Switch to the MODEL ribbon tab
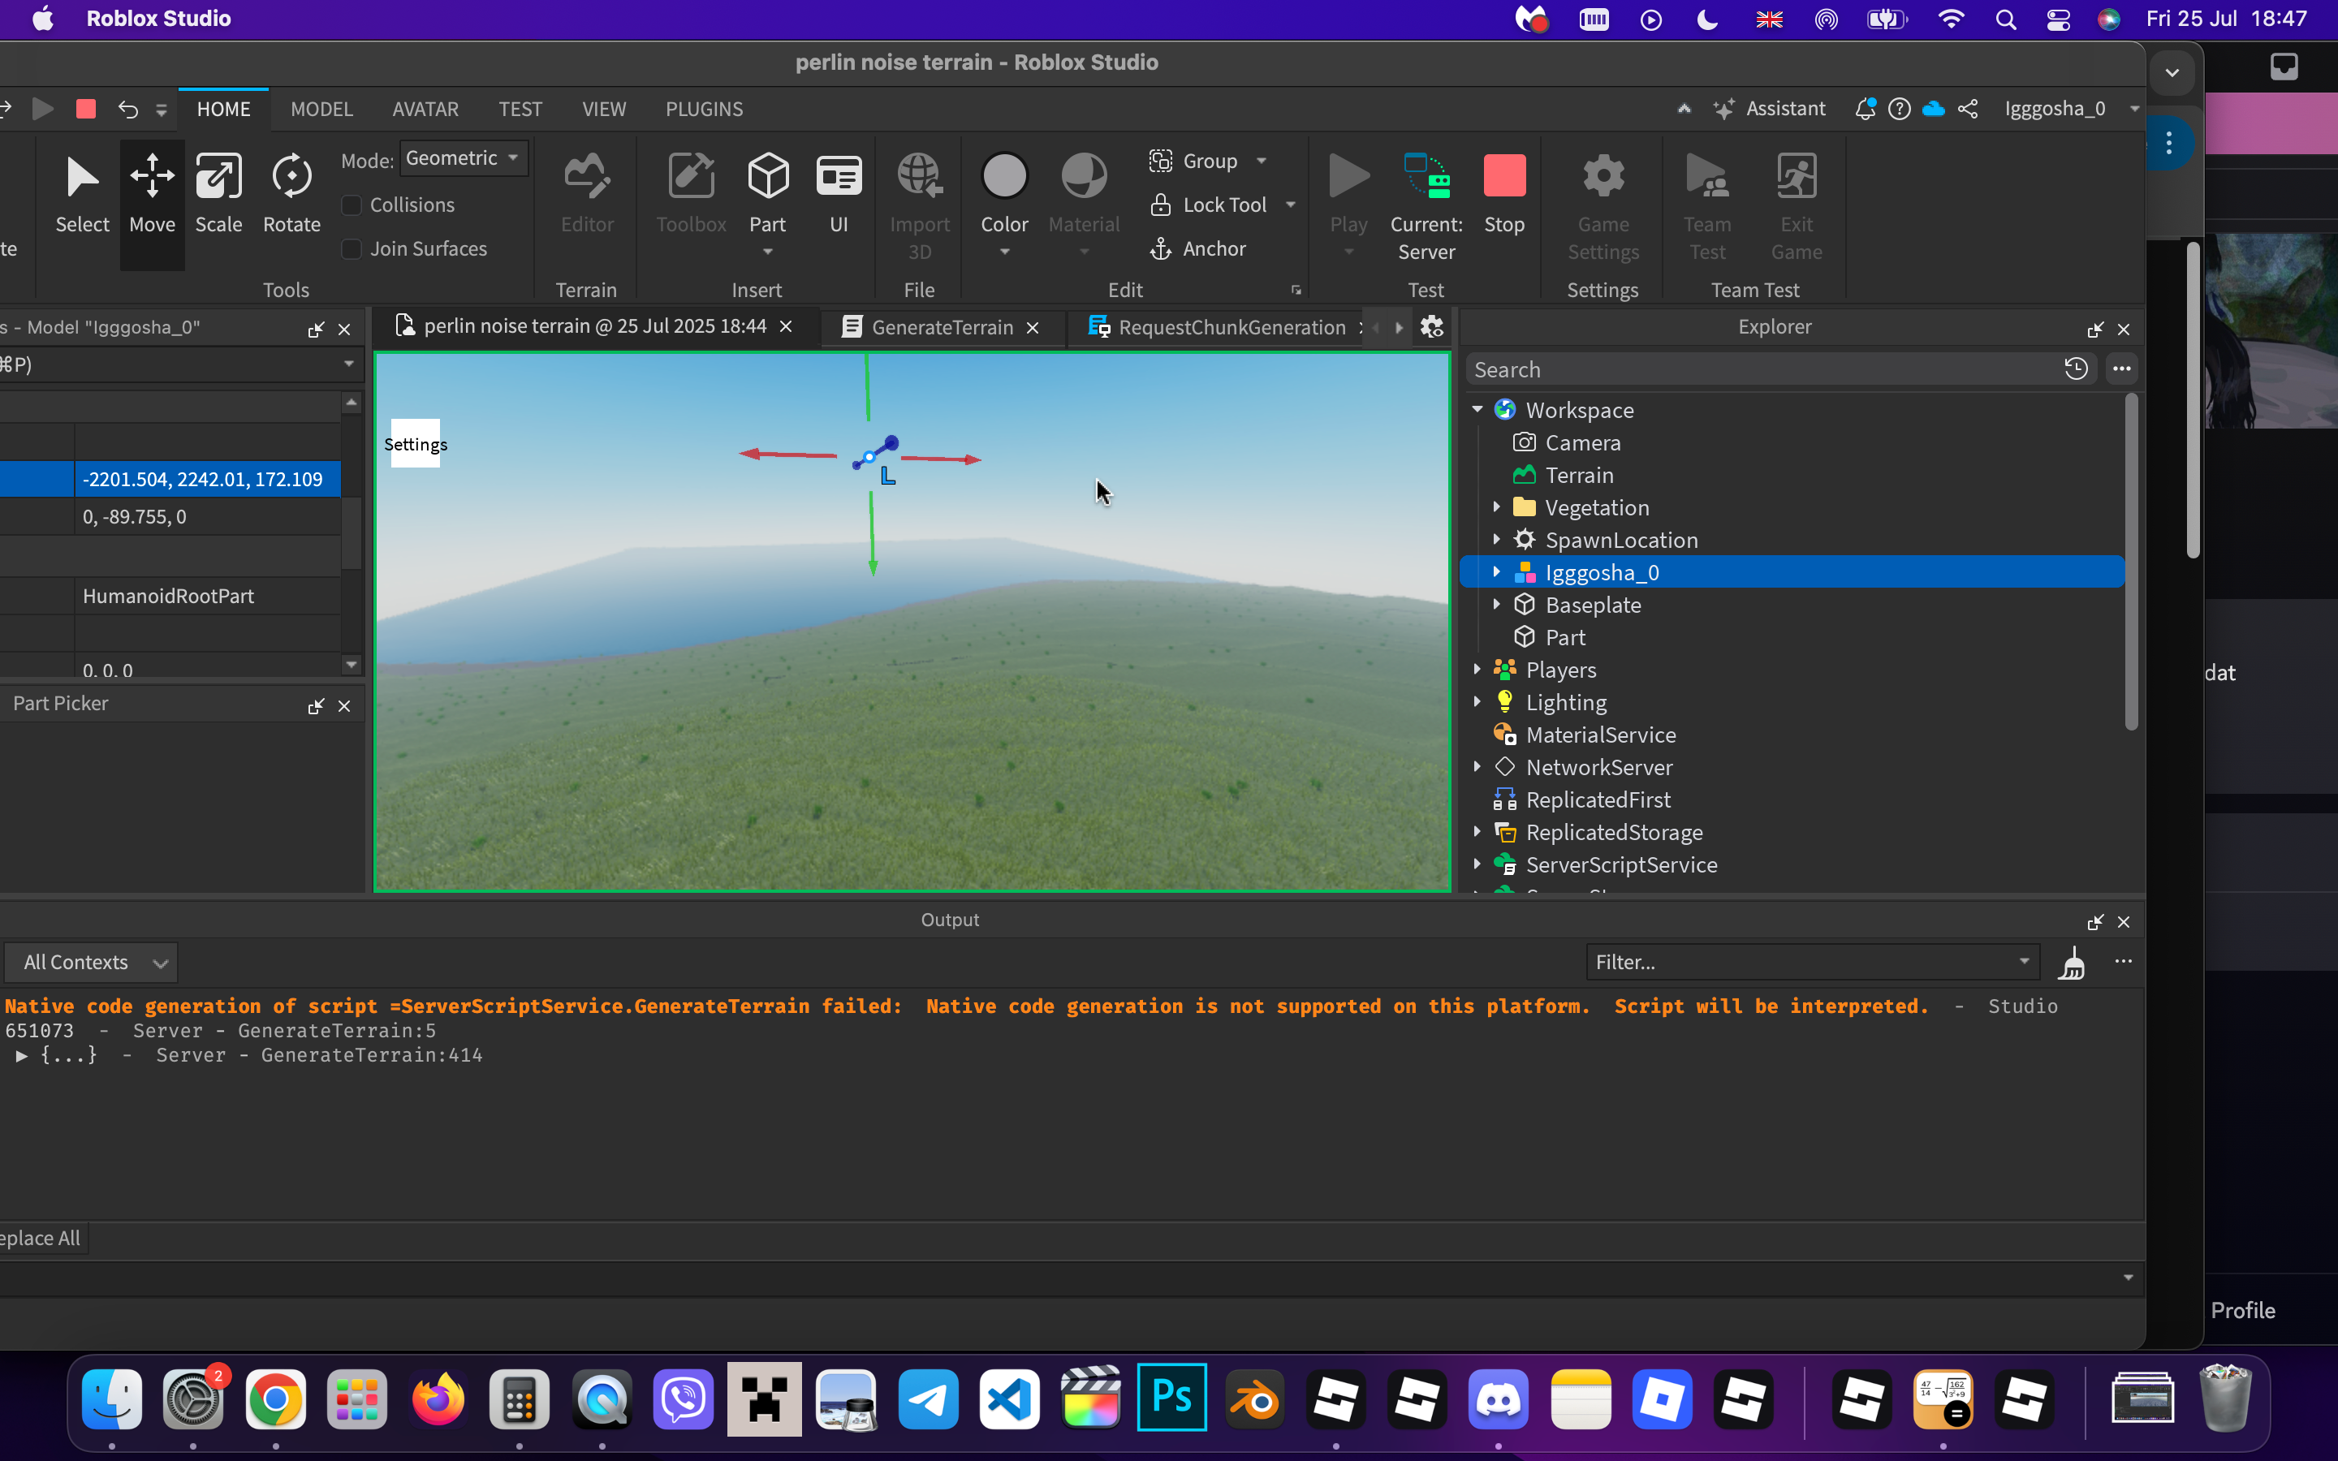 click(x=321, y=110)
